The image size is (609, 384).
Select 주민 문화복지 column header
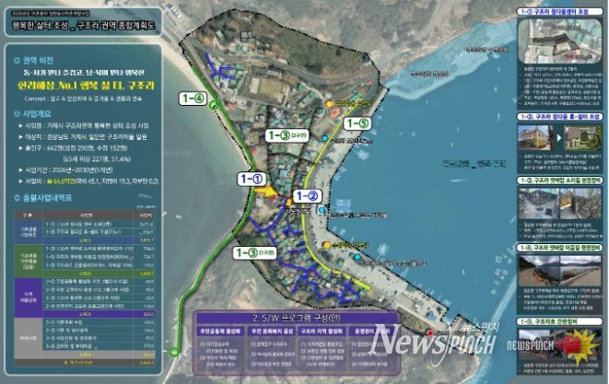point(272,332)
